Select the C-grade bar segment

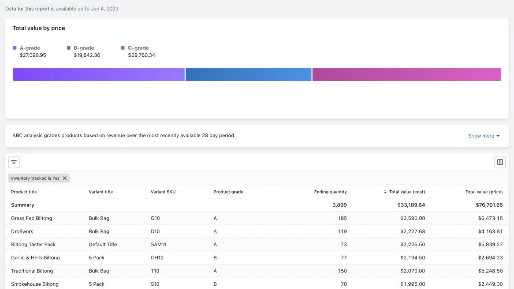(407, 74)
